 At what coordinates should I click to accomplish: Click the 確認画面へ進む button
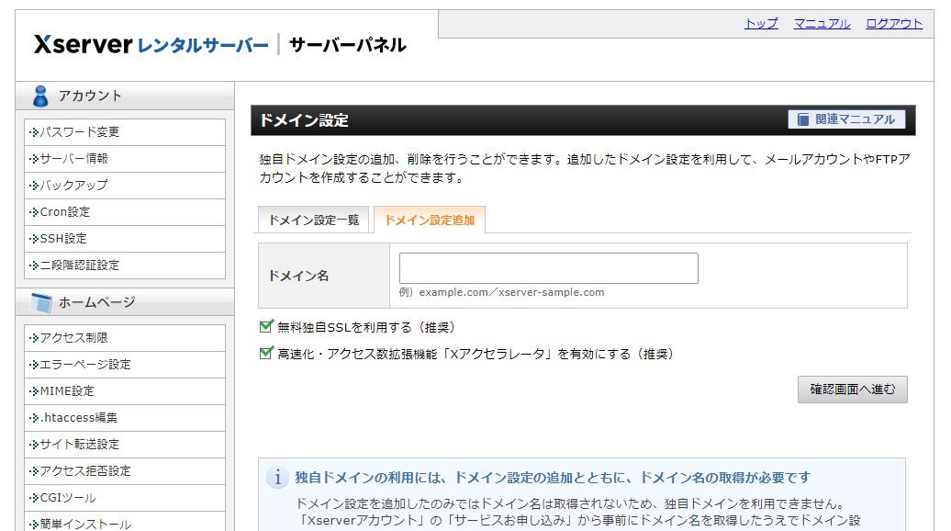851,389
